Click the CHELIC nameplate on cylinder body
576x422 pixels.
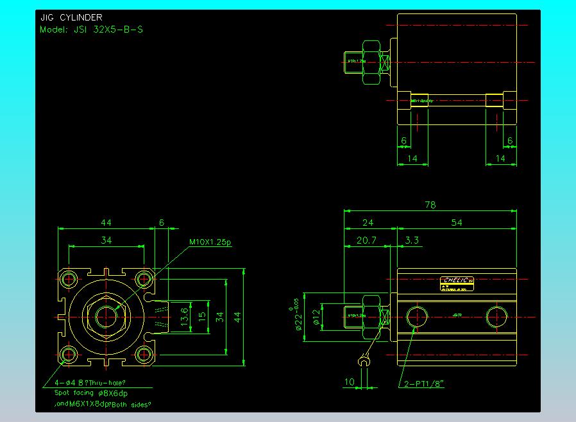pos(457,280)
